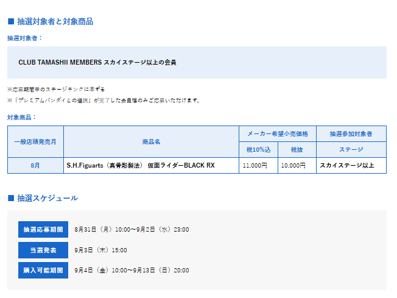Click the date range 8月31日（月）10:00～9月2日（水）23:00
The width and height of the screenshot is (397, 298).
[132, 230]
